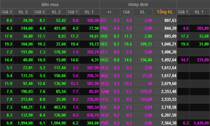This screenshot has height=126, width=210.
Task: Open FLC stock details
Action: pyautogui.click(x=104, y=52)
